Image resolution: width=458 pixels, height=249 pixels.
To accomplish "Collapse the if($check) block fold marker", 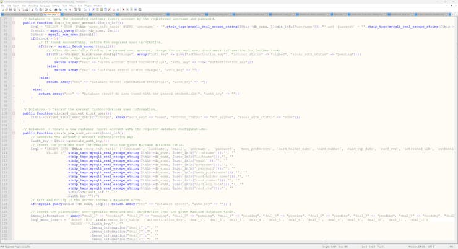I will point(14,38).
